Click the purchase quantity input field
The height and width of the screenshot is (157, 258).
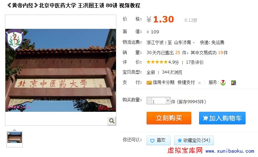click(x=158, y=101)
